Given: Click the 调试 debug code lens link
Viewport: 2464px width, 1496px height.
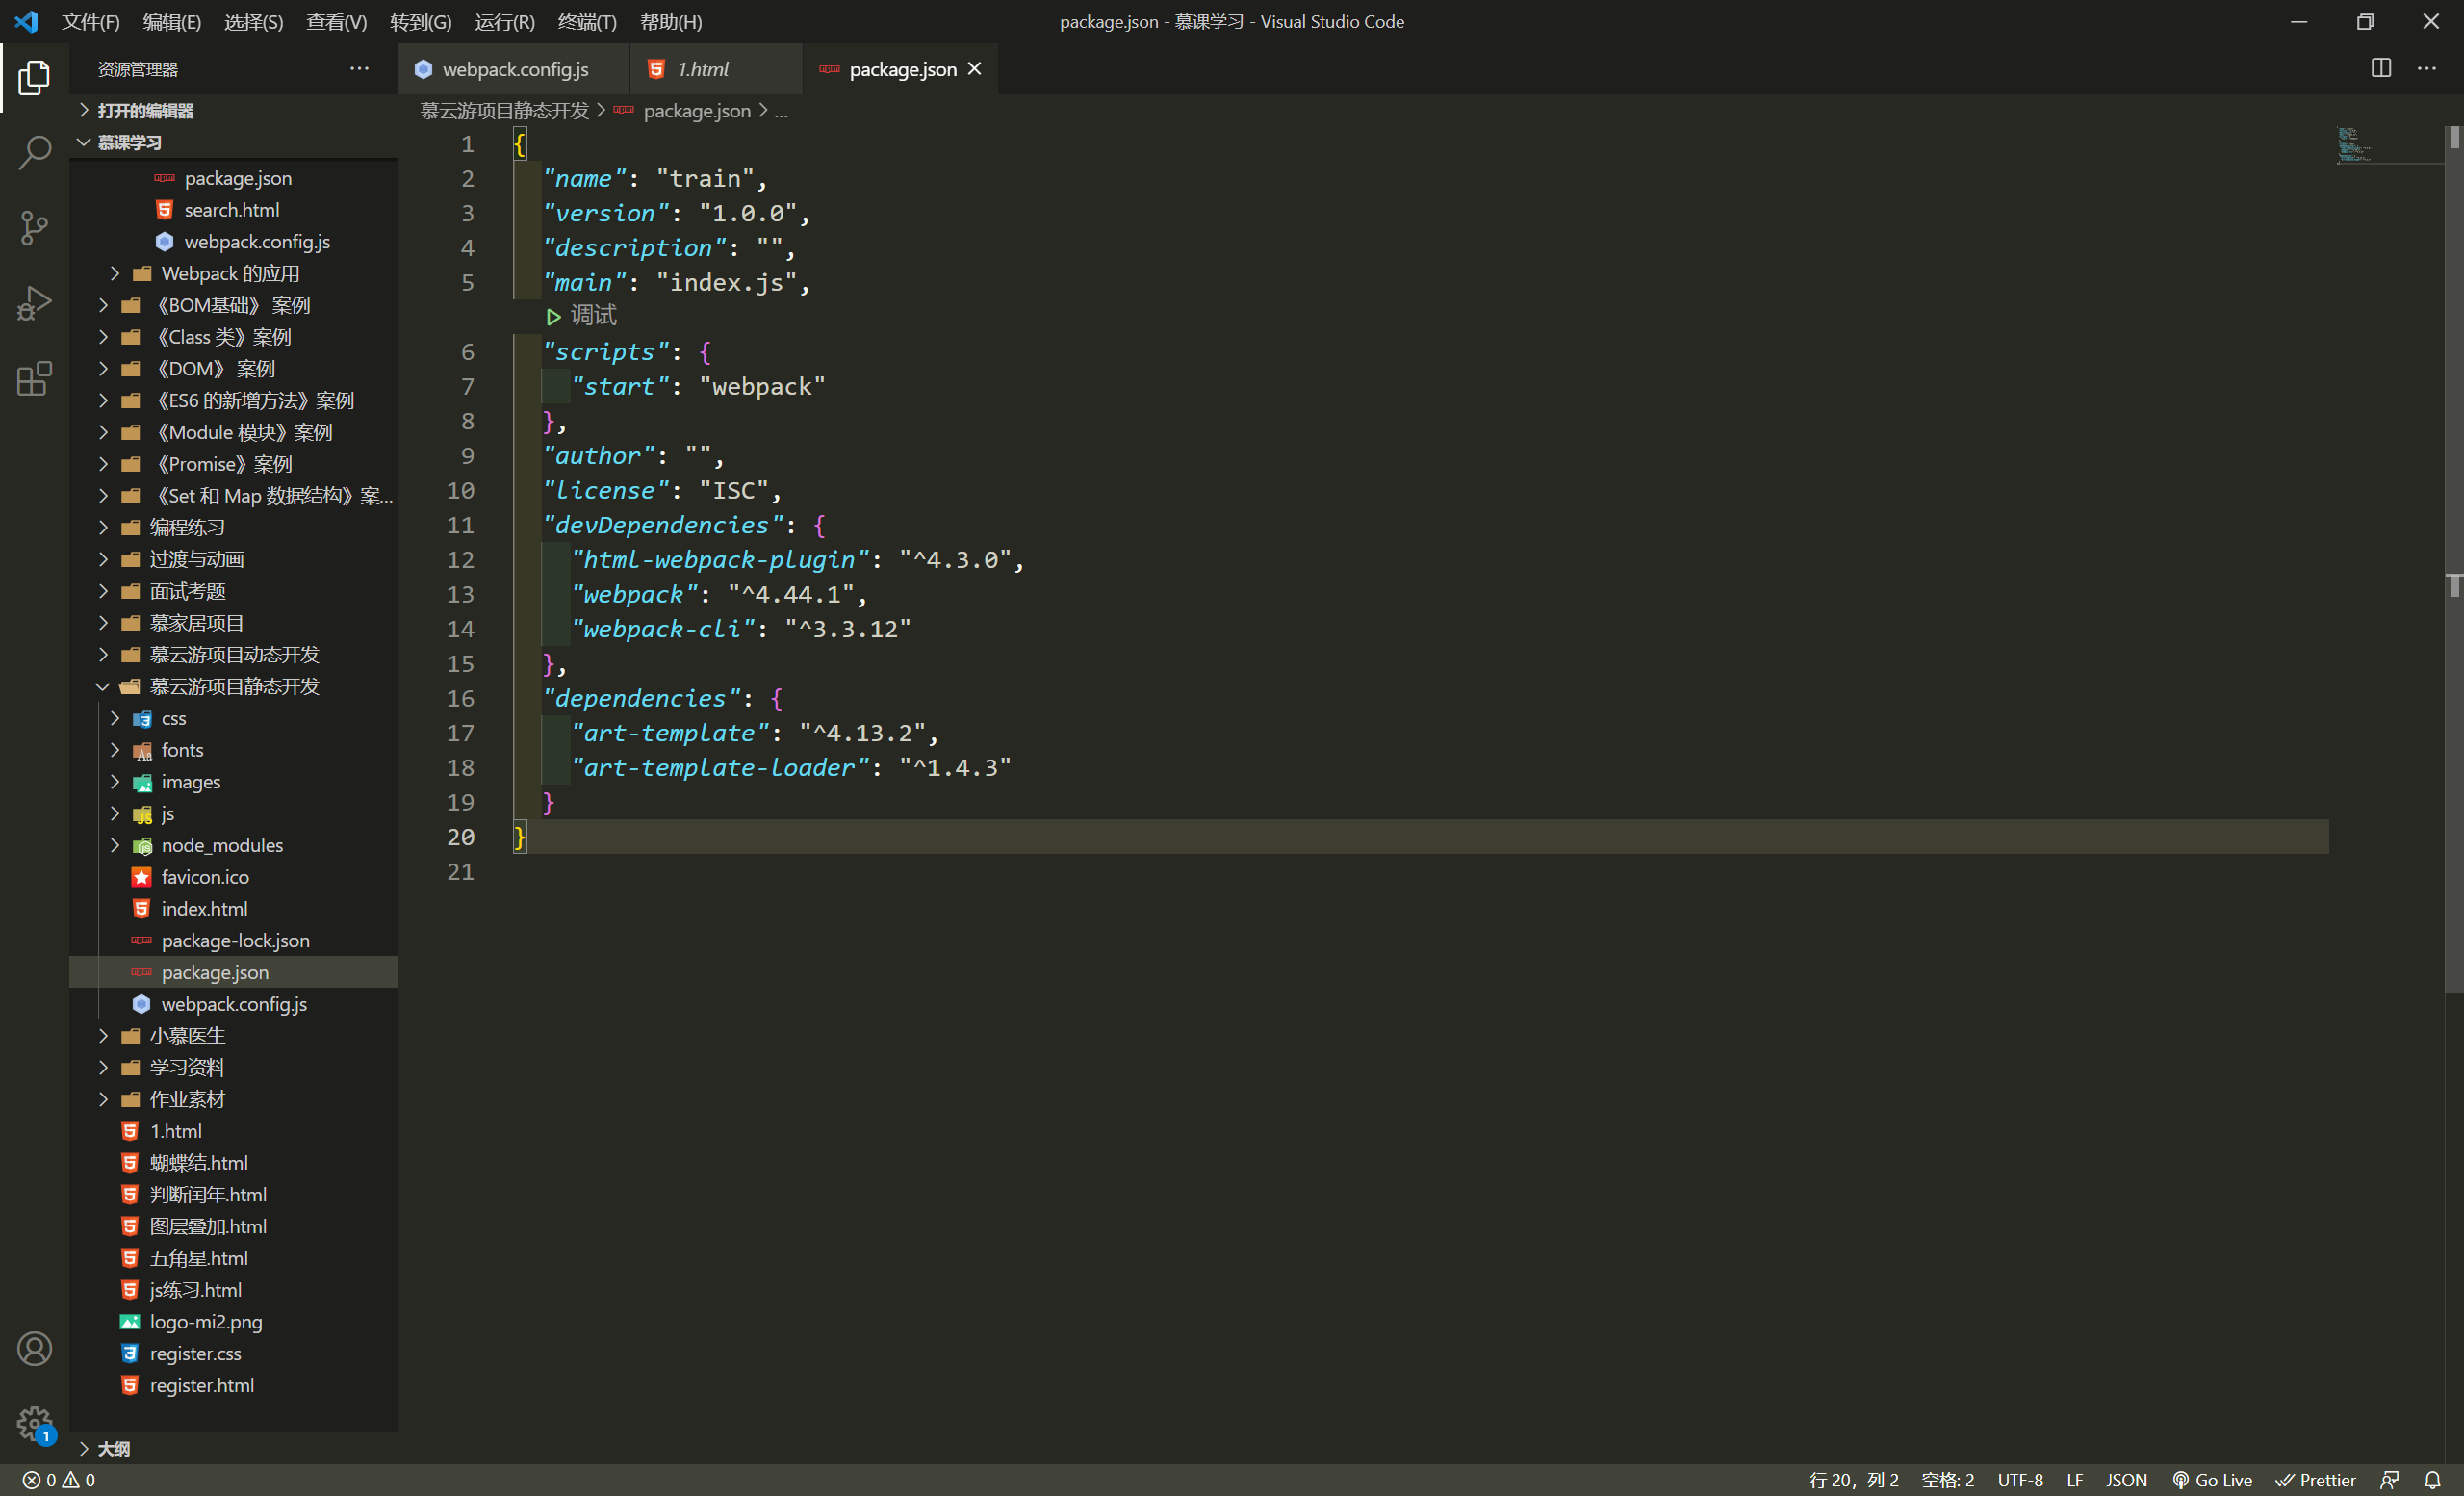Looking at the screenshot, I should click(593, 316).
